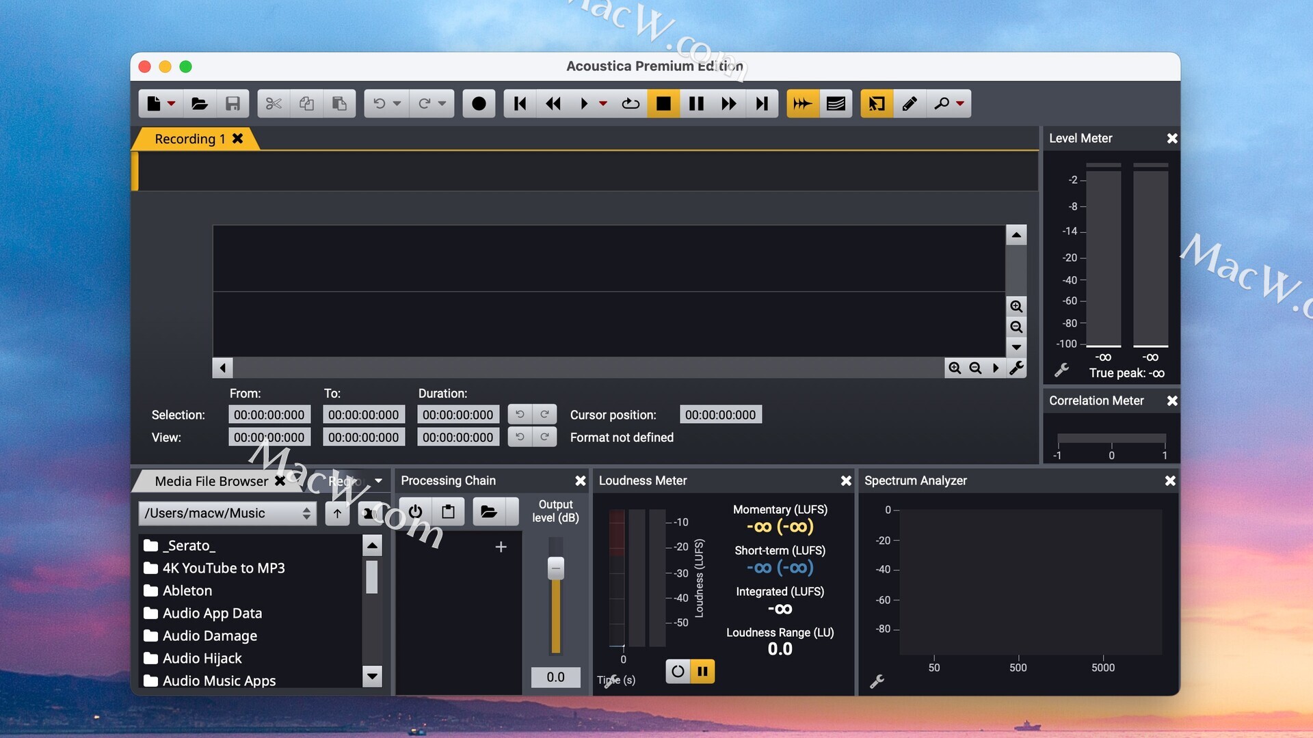Click the vertical scroll up arrow
1313x738 pixels.
click(x=1016, y=235)
